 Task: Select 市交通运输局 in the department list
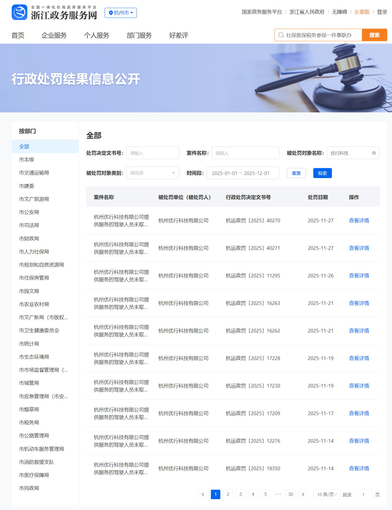click(x=34, y=173)
